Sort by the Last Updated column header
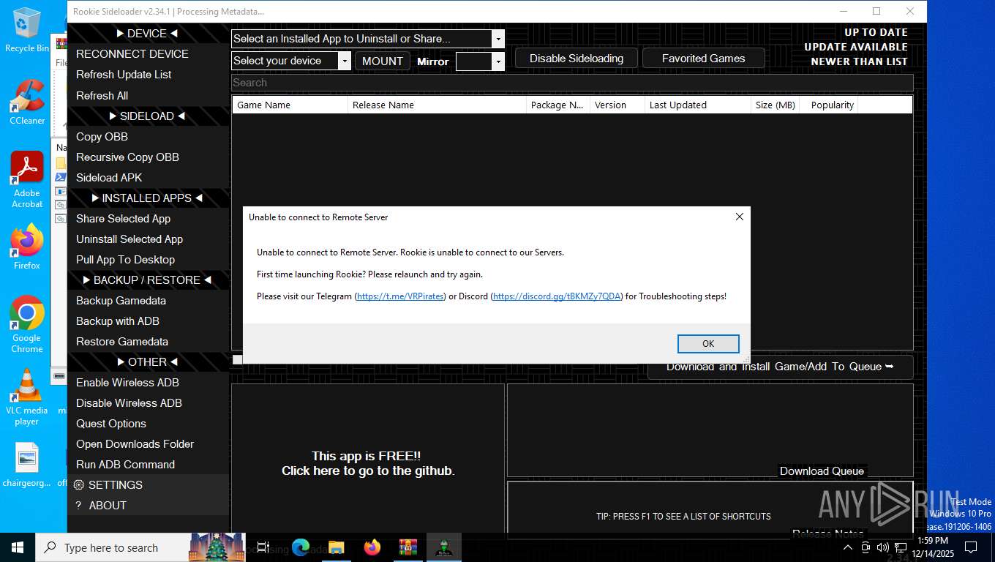The width and height of the screenshot is (995, 562). pyautogui.click(x=698, y=105)
